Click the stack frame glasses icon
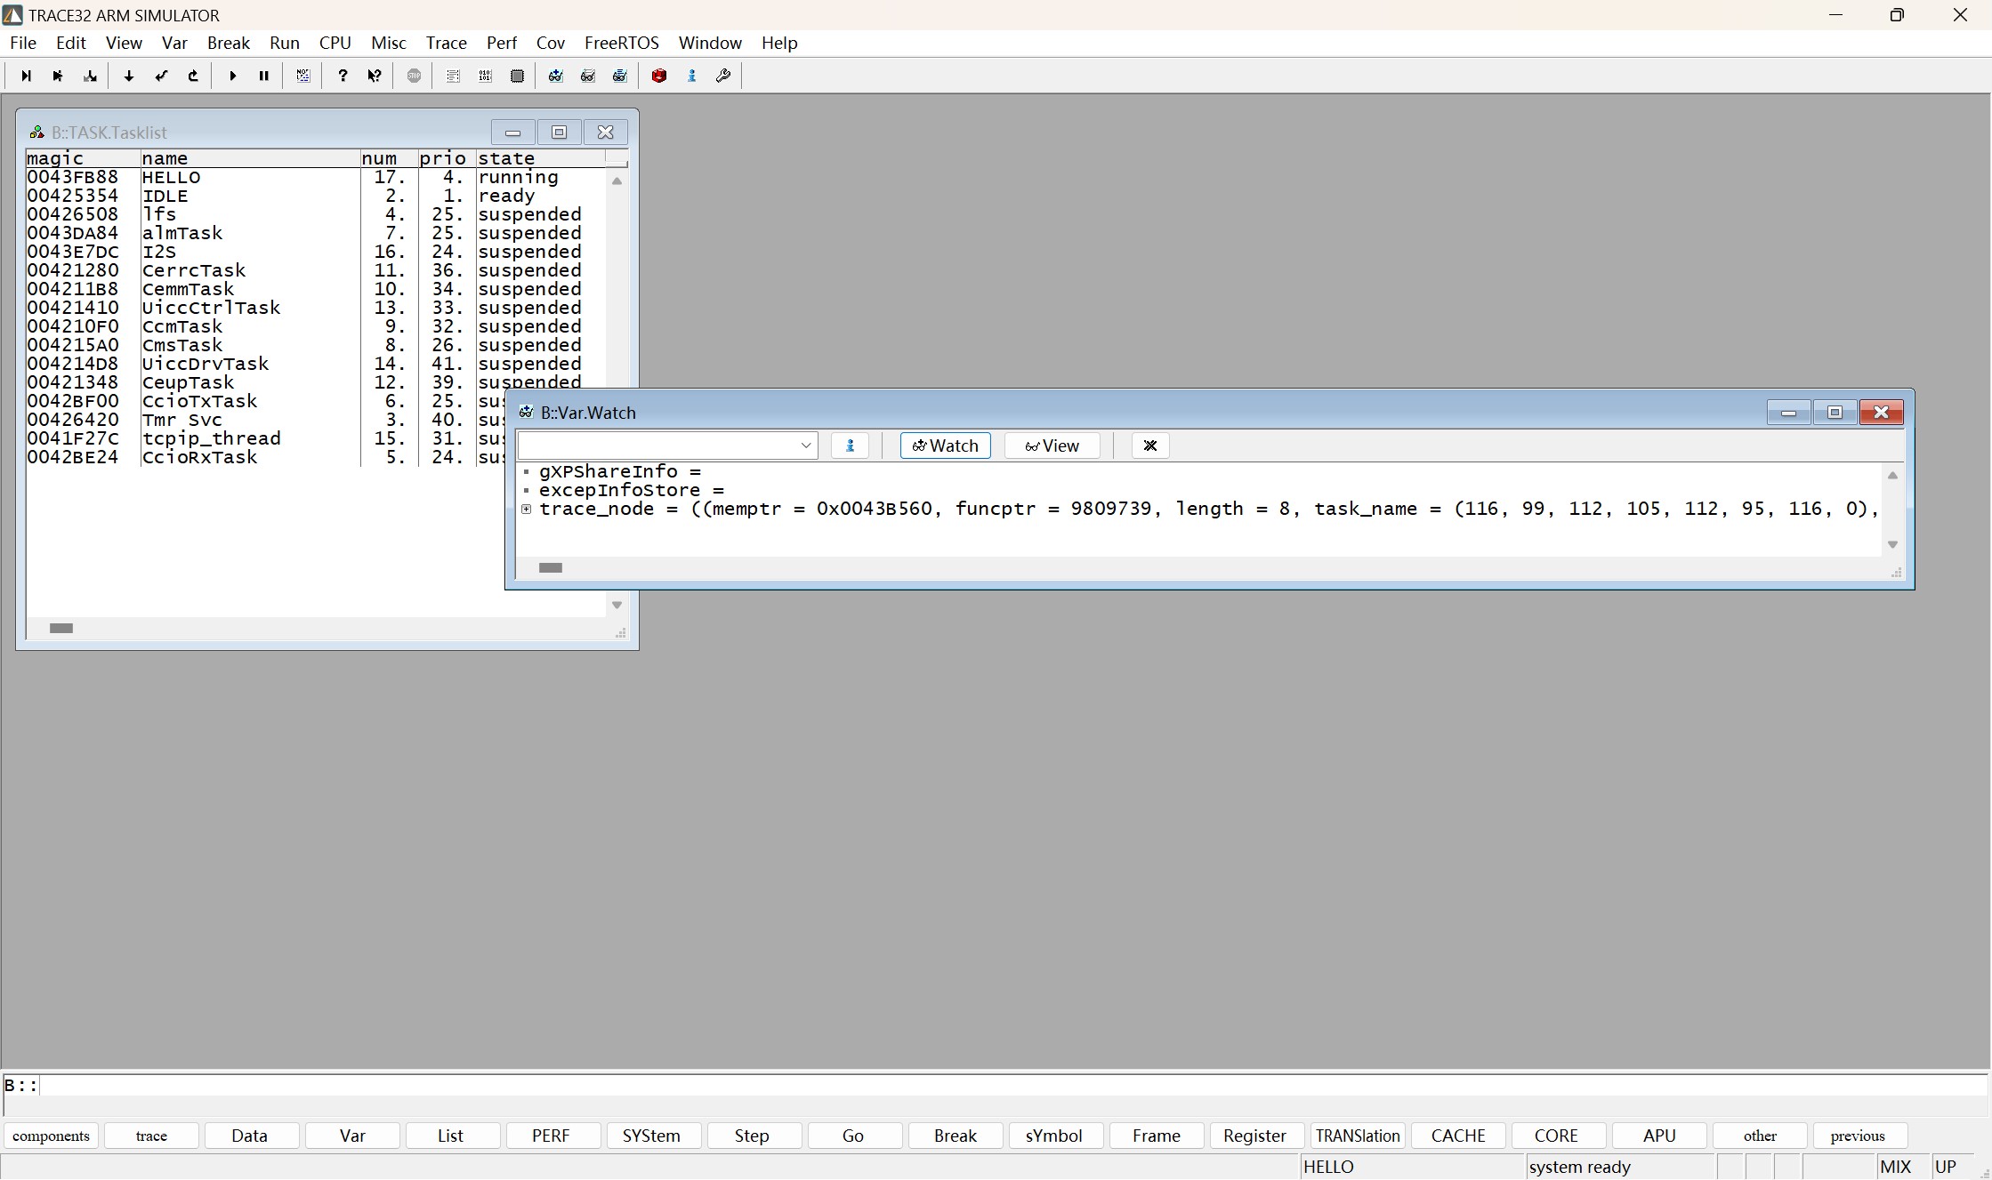 point(620,76)
